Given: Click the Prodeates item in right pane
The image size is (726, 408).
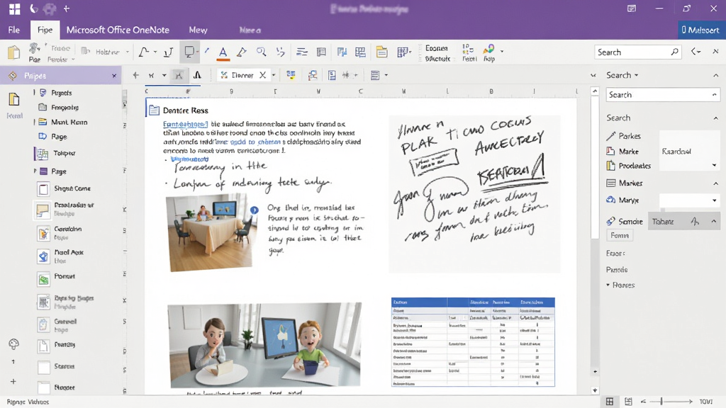Looking at the screenshot, I should (x=628, y=166).
